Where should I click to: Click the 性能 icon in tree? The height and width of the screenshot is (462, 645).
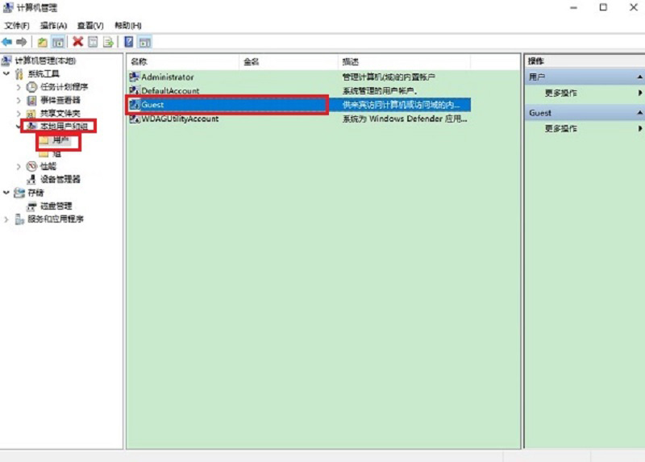click(31, 166)
